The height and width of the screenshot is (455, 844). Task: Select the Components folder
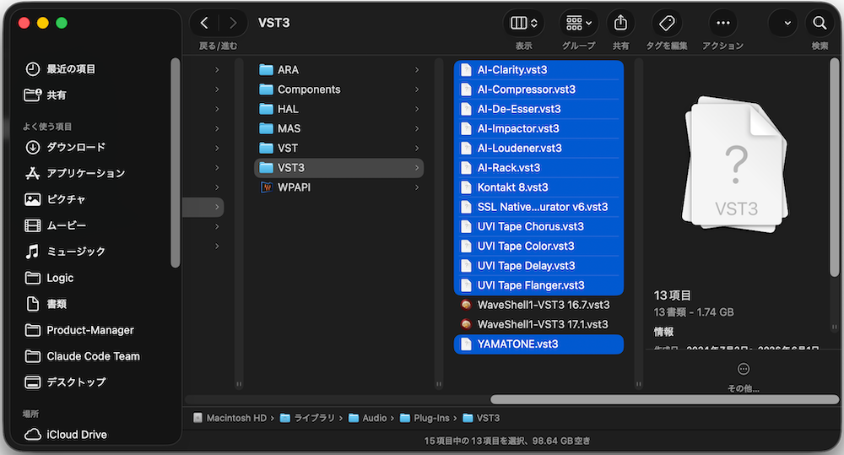[x=338, y=89]
